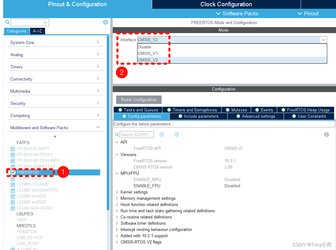The height and width of the screenshot is (250, 336).
Task: Select the FREERTOS middleware entry
Action: tap(55, 172)
